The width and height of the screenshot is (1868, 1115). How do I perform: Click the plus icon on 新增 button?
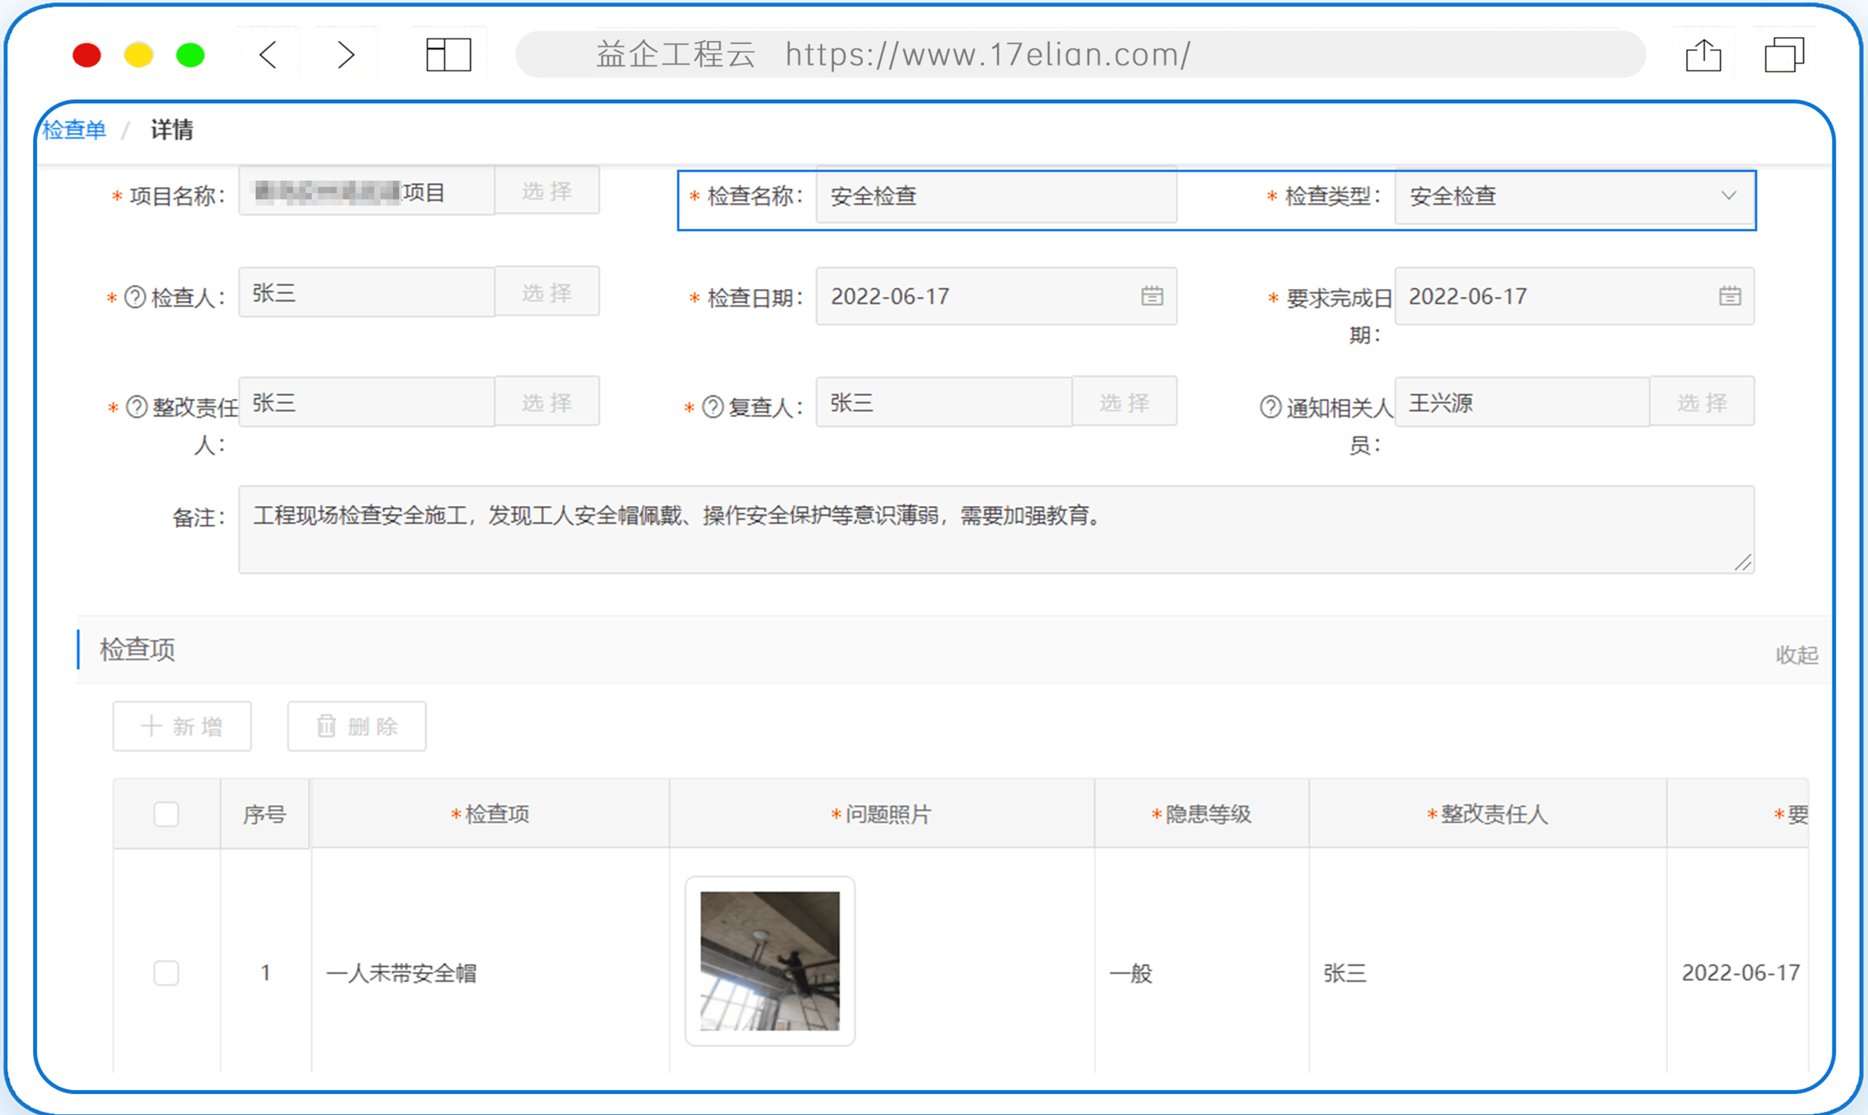coord(151,726)
